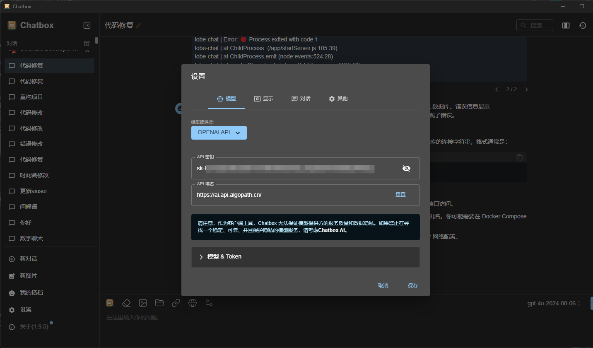
Task: Click 取消 to dismiss settings dialog
Action: pos(383,286)
